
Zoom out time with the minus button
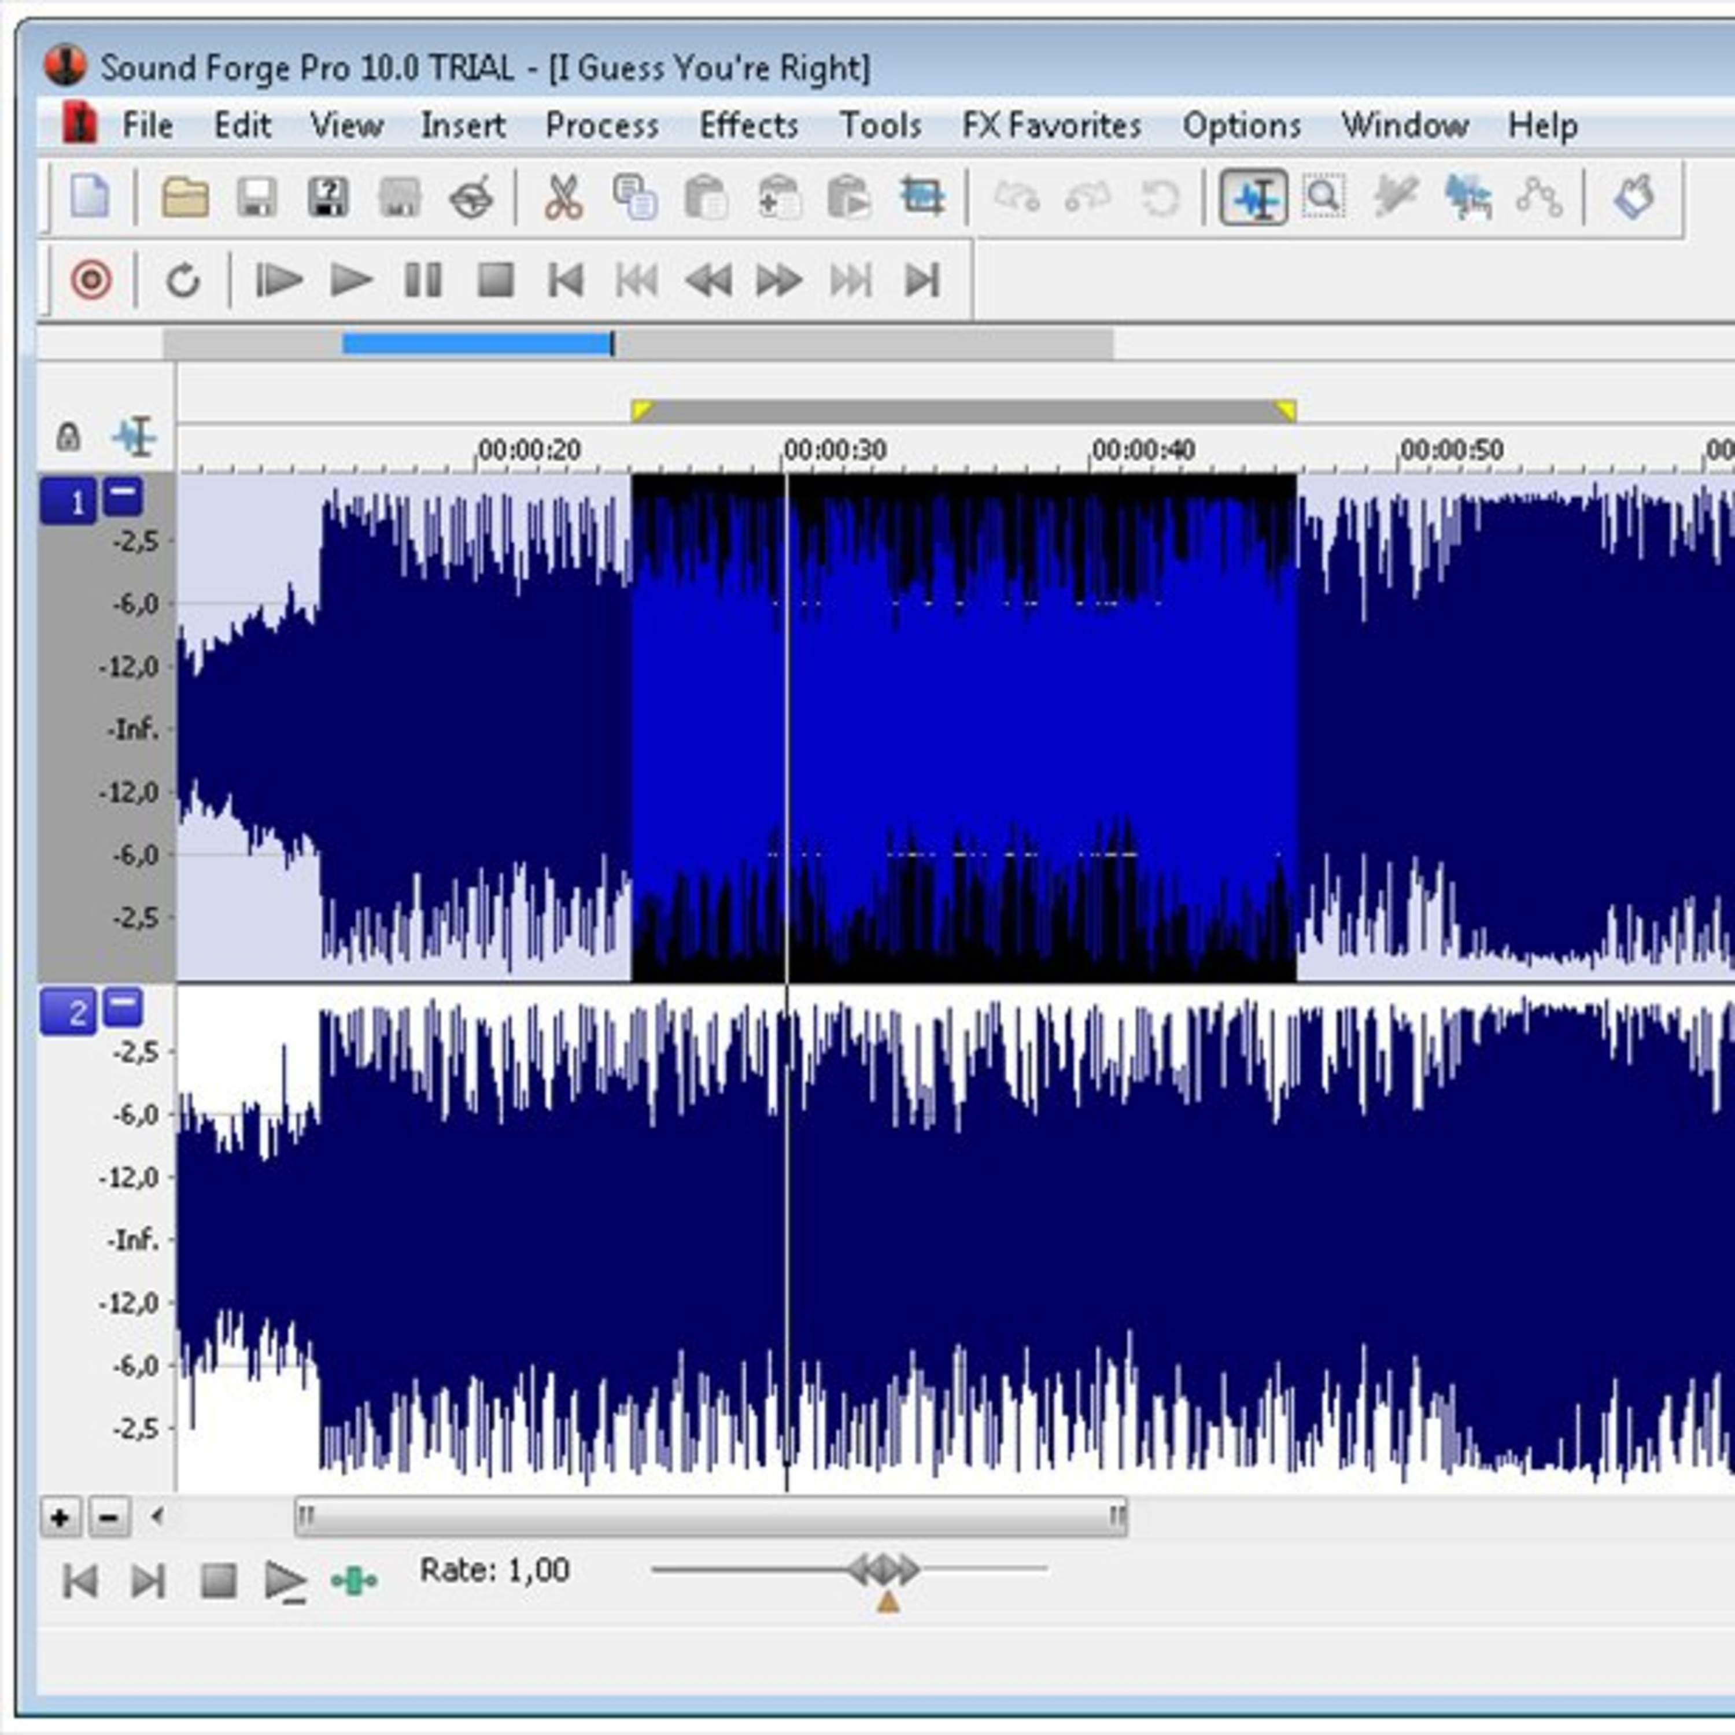tap(109, 1519)
